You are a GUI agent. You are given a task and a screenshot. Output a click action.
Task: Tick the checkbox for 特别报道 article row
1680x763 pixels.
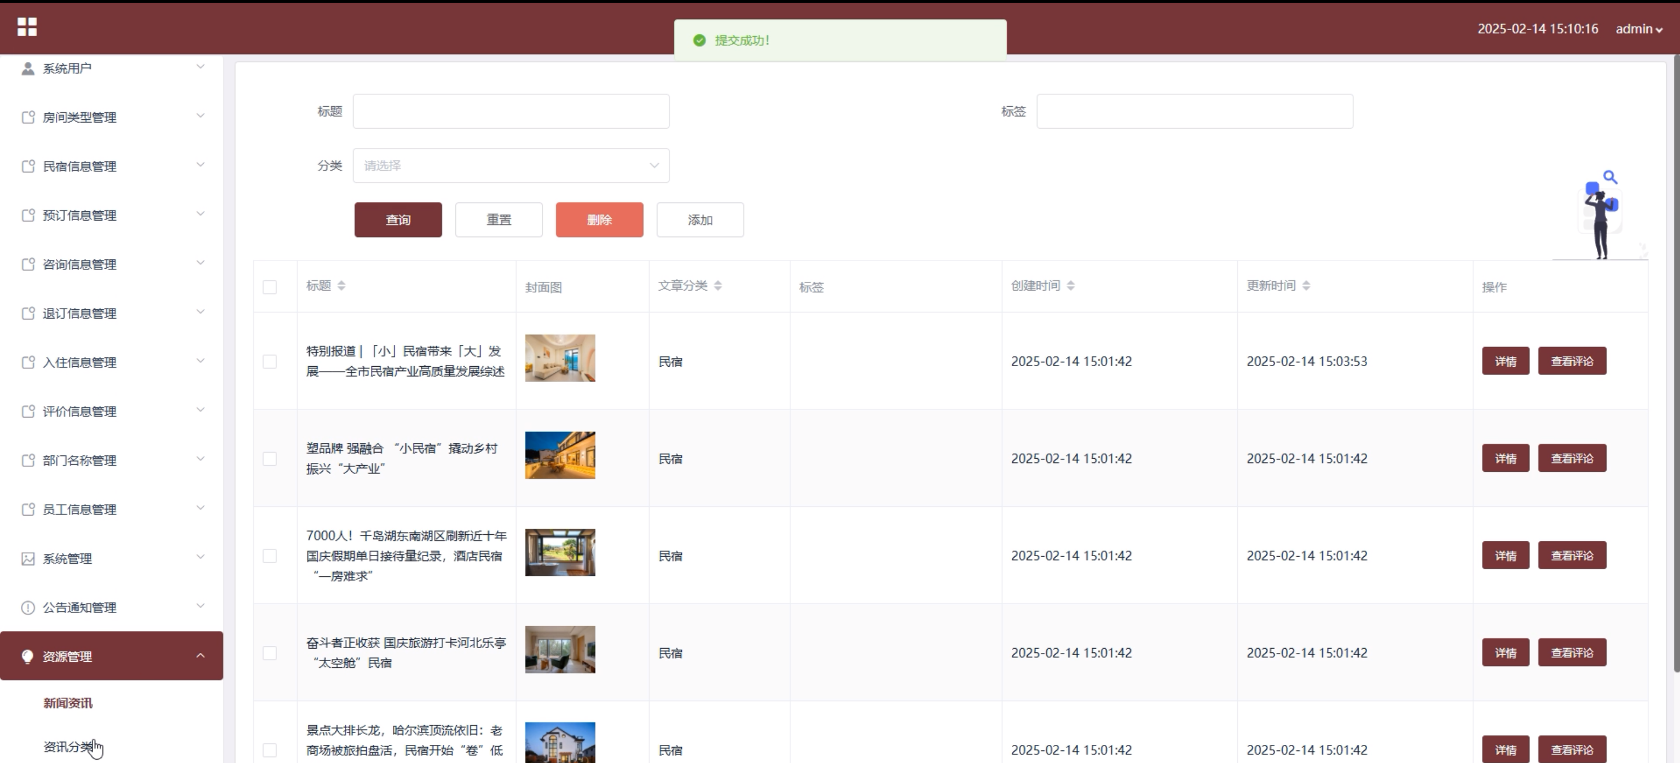pos(269,361)
